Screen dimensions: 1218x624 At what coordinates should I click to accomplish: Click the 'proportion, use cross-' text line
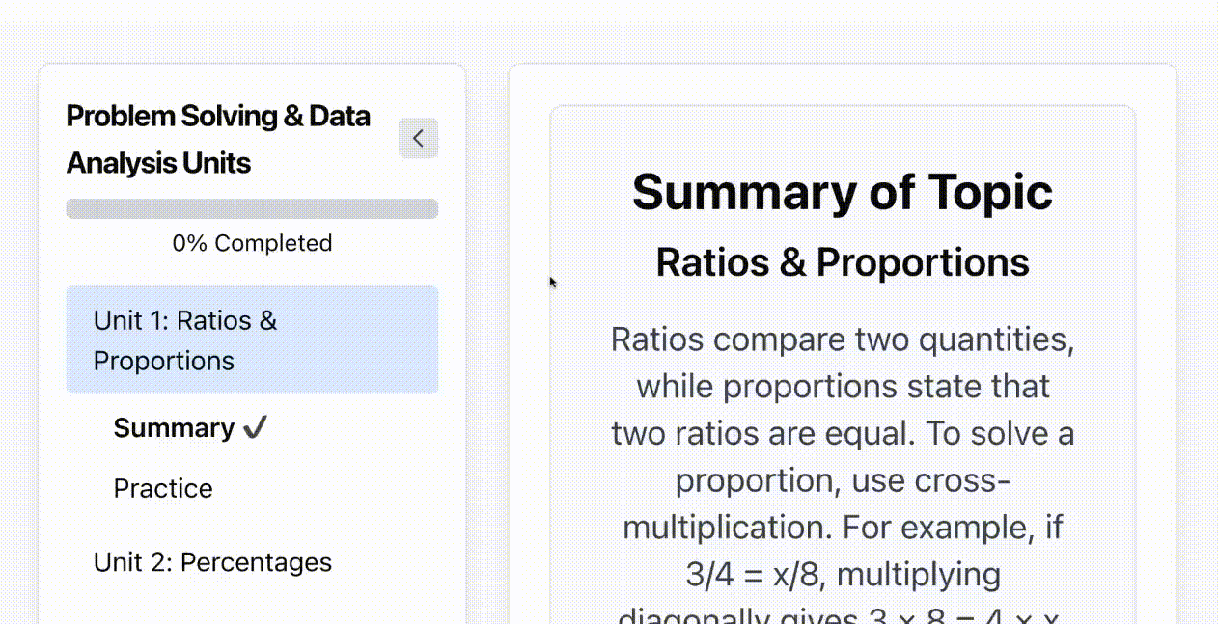(842, 480)
